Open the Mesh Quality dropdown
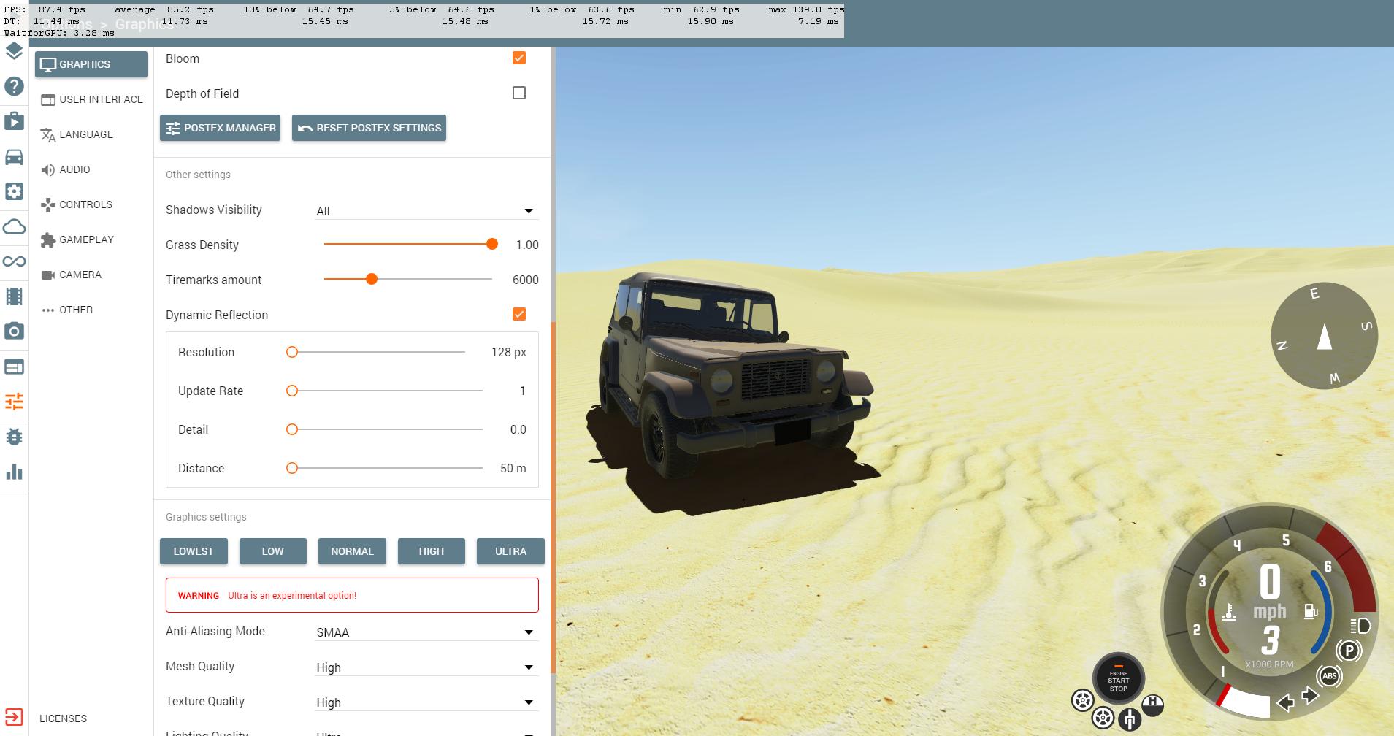The image size is (1394, 736). pos(427,667)
